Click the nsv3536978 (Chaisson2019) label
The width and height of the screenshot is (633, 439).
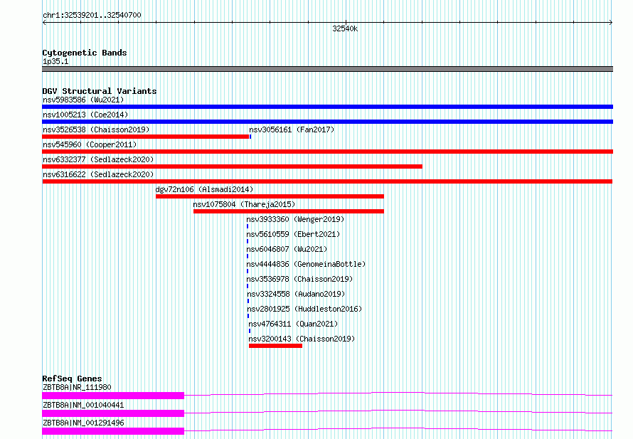(x=299, y=279)
